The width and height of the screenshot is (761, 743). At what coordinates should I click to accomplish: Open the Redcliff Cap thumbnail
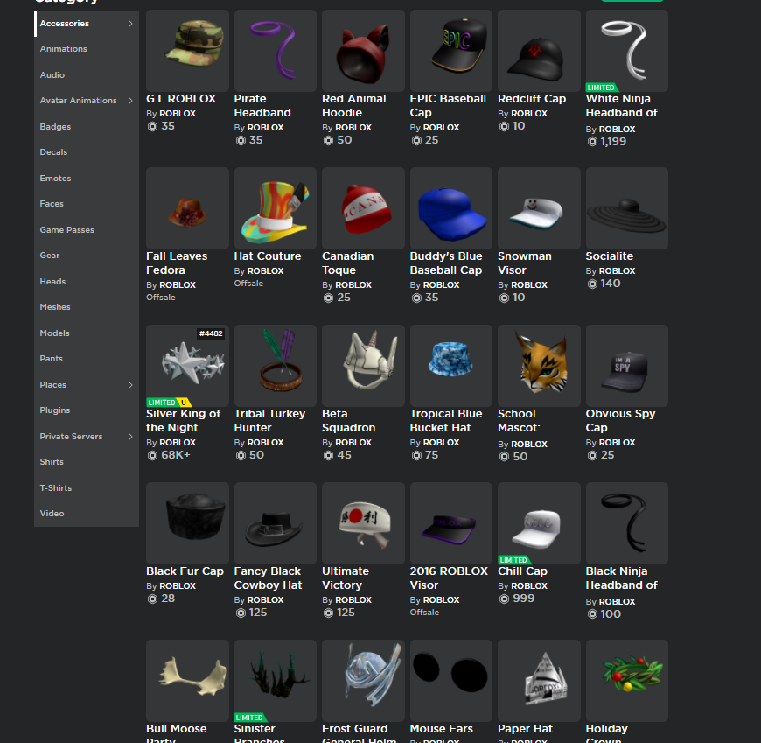point(539,51)
